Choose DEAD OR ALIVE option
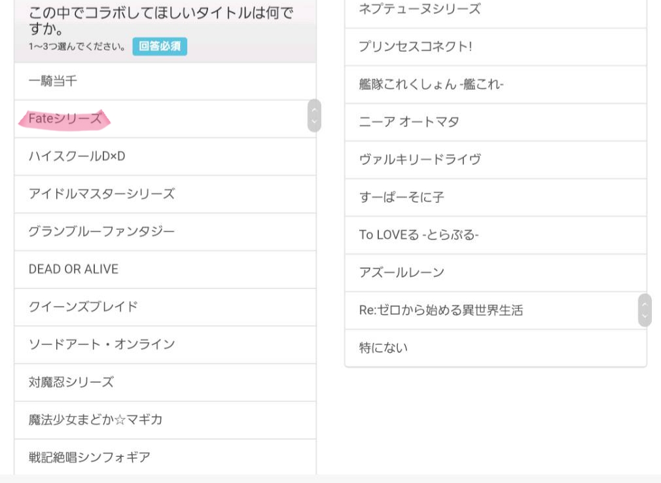661x483 pixels. (x=73, y=269)
